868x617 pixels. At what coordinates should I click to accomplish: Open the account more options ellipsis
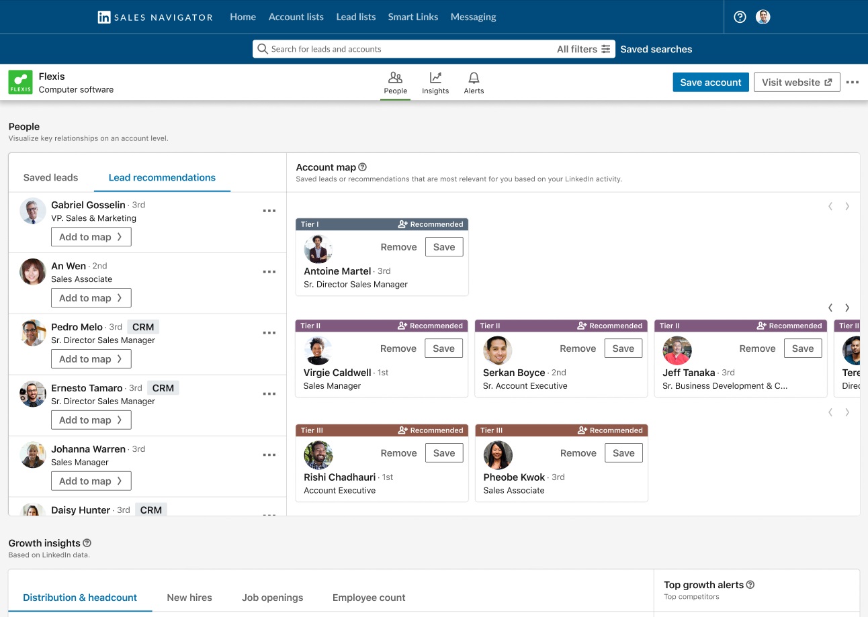pyautogui.click(x=853, y=83)
